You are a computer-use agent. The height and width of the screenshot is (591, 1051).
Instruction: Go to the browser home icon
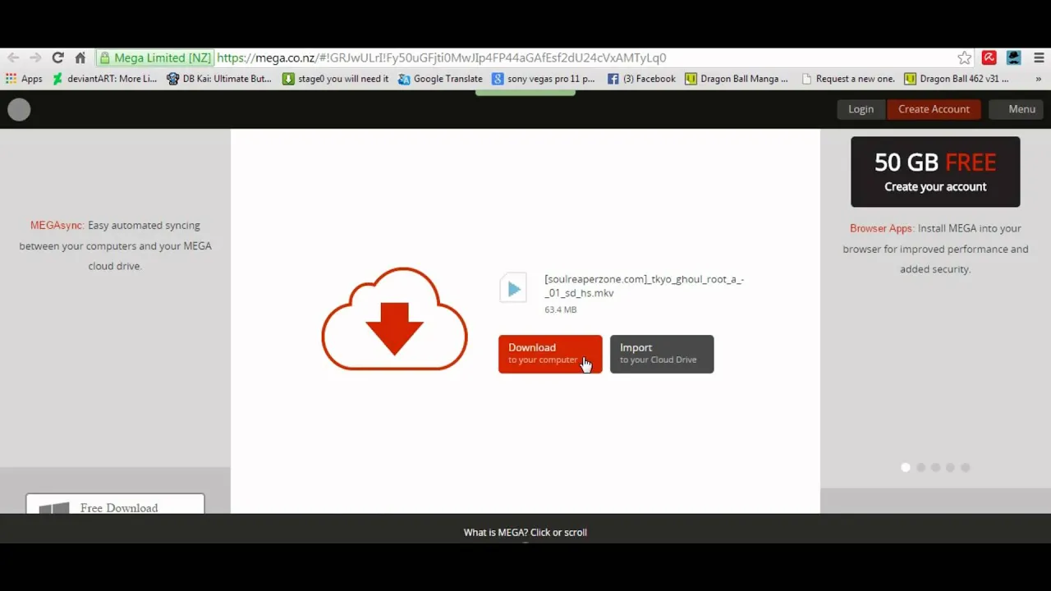[80, 57]
